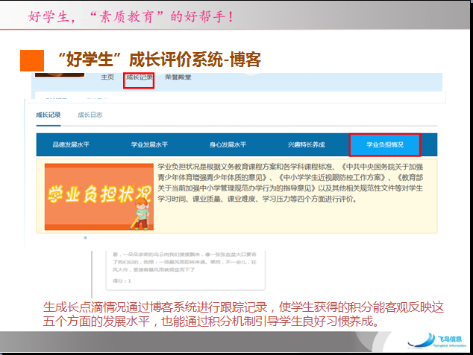The height and width of the screenshot is (355, 473).
Task: Click the 飞鸟信息 company logo
Action: click(x=437, y=340)
